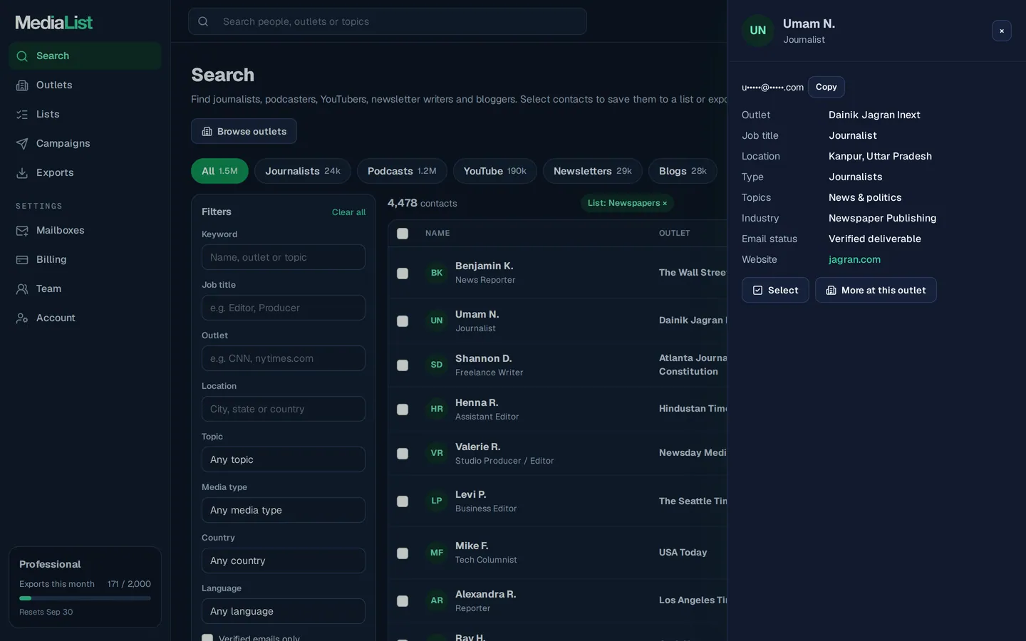Click More at this outlet button

[x=876, y=290]
